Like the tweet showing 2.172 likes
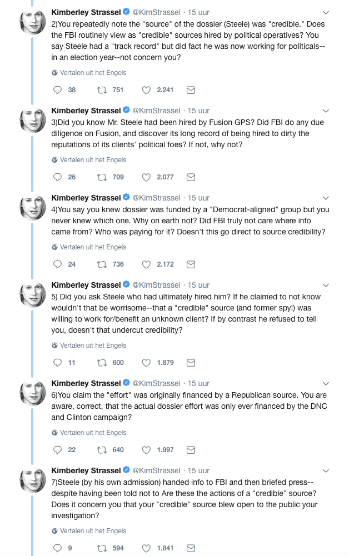Screen dimensions: 349x556 (147, 264)
